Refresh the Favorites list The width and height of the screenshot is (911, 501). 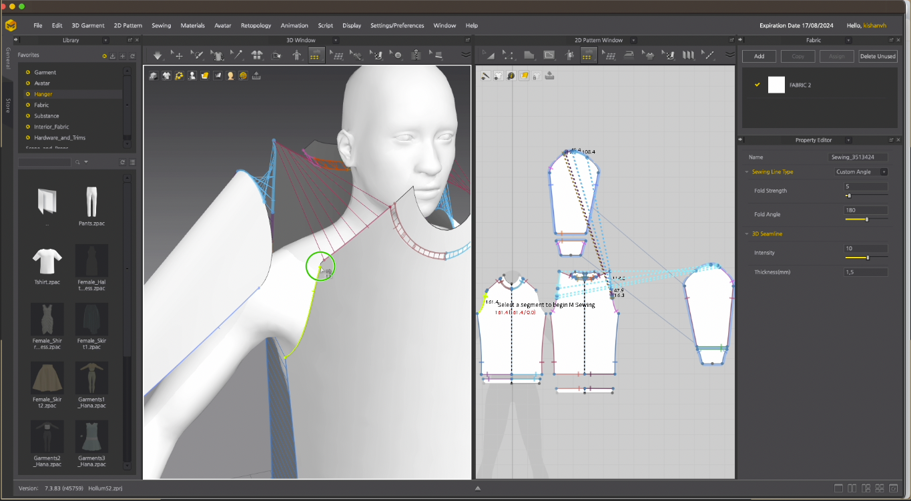tap(132, 56)
